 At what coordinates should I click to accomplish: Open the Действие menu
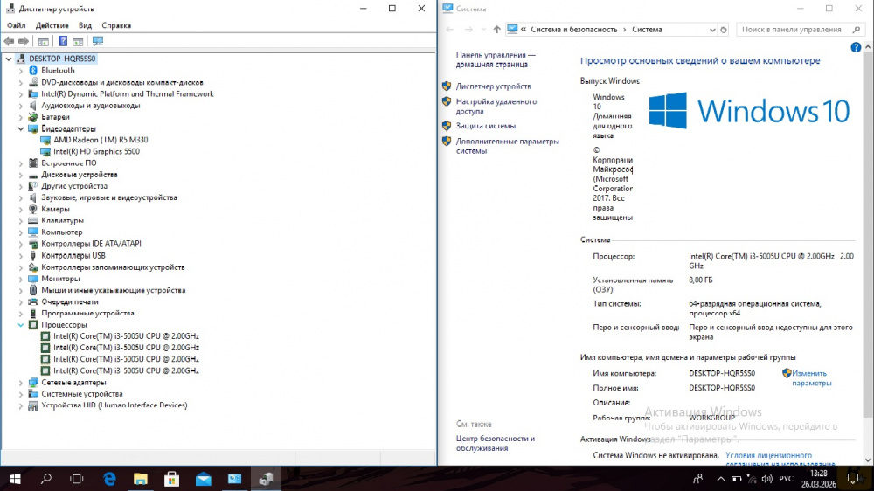(x=52, y=25)
